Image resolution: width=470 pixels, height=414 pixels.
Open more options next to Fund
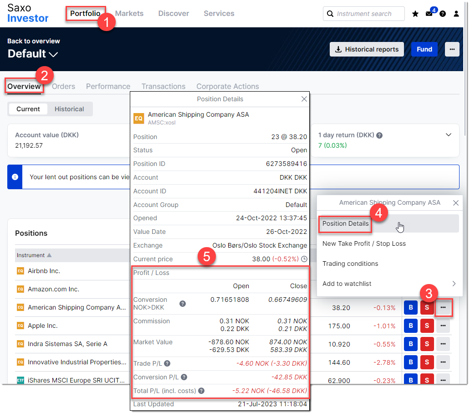(x=452, y=49)
